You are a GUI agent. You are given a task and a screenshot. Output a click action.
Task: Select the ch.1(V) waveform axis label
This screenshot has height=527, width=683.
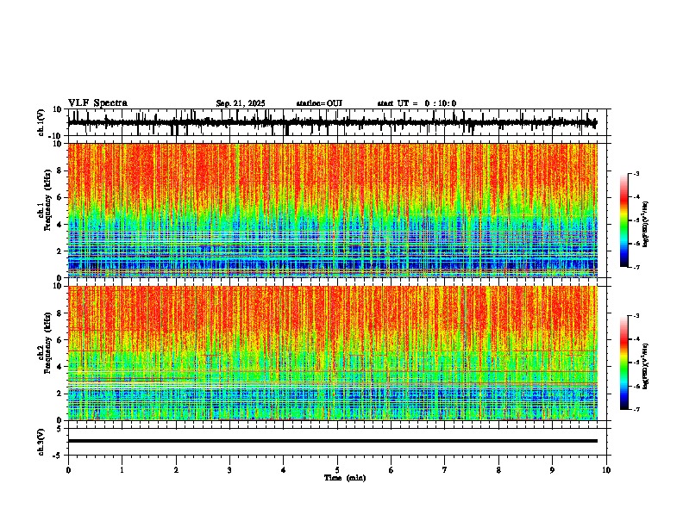[x=41, y=122]
